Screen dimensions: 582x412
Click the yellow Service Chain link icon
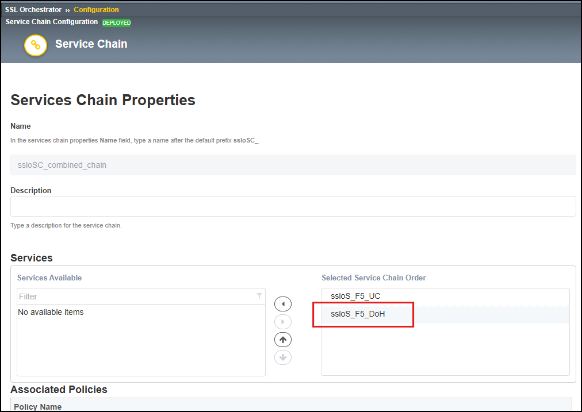pos(36,45)
